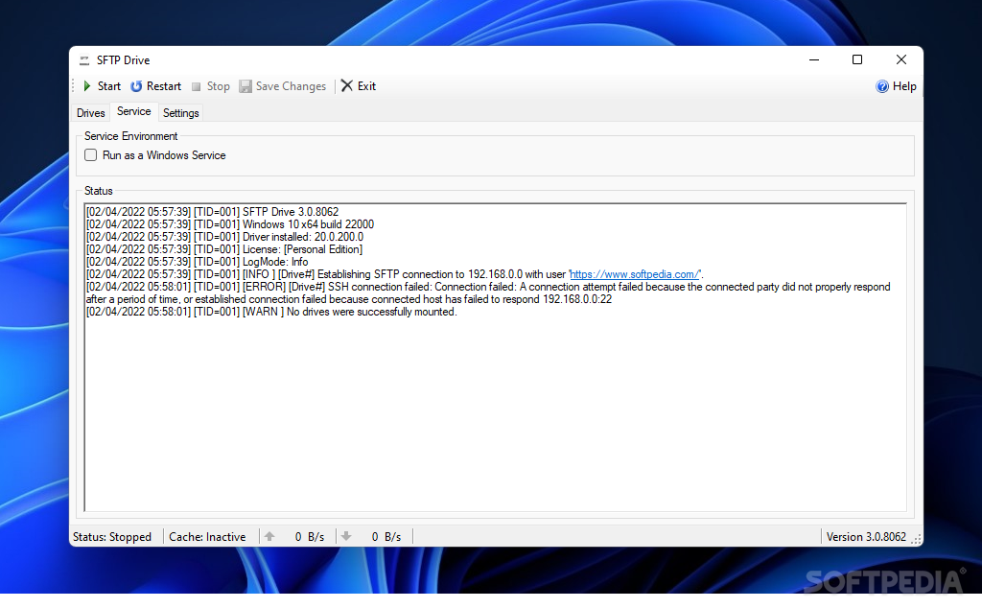The height and width of the screenshot is (608, 982).
Task: Click the Help toolbar label
Action: coord(904,86)
